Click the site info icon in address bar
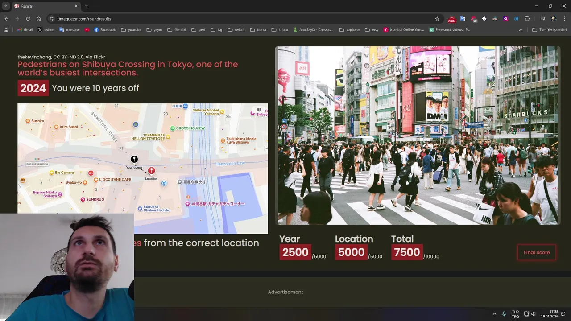 click(51, 19)
